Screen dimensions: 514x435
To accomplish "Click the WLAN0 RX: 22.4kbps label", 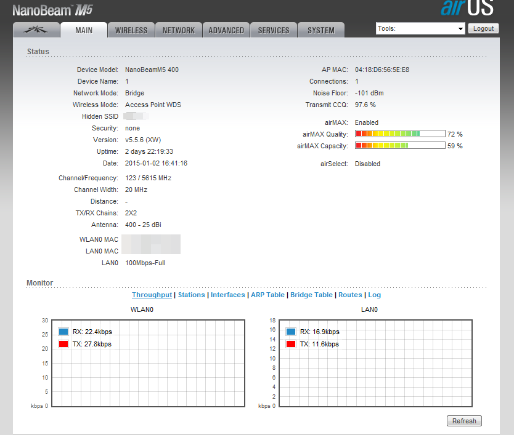I will click(92, 332).
